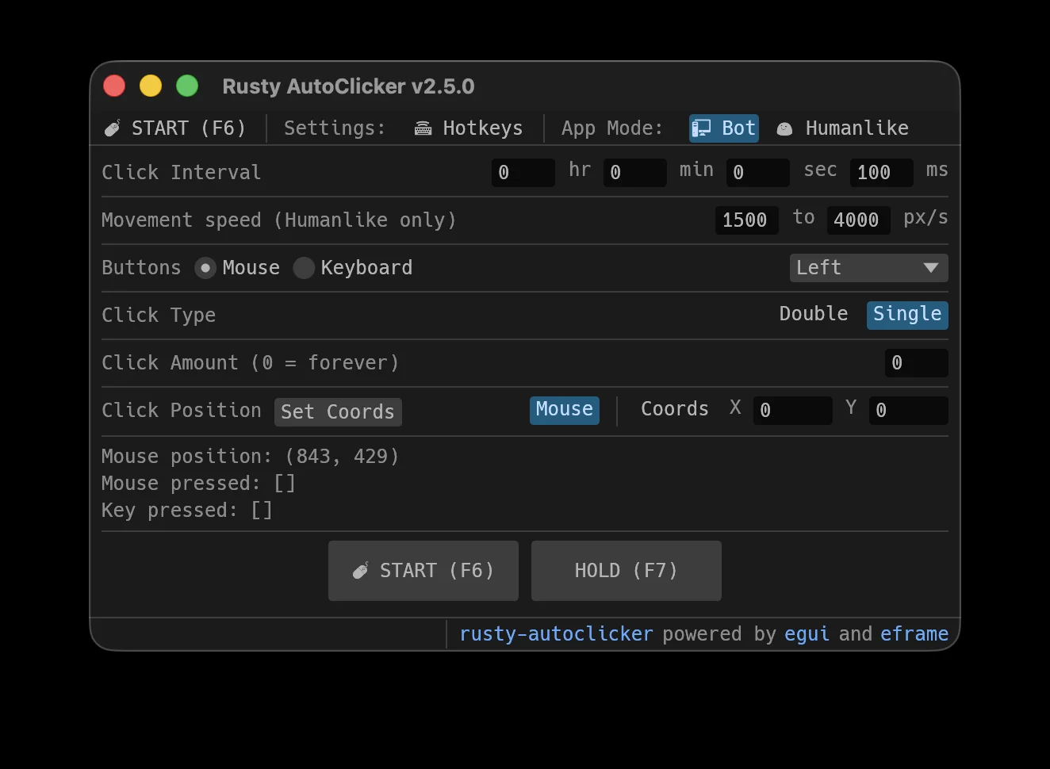
Task: Switch to Humanlike mode face icon
Action: (784, 128)
